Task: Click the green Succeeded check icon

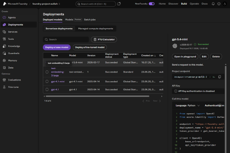Action: pos(195,44)
